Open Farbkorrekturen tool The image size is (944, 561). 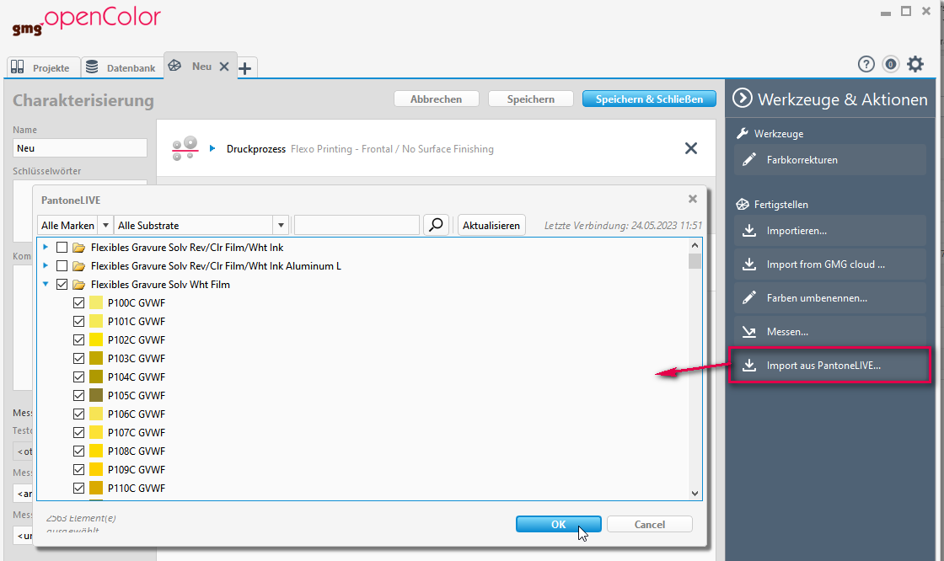829,159
